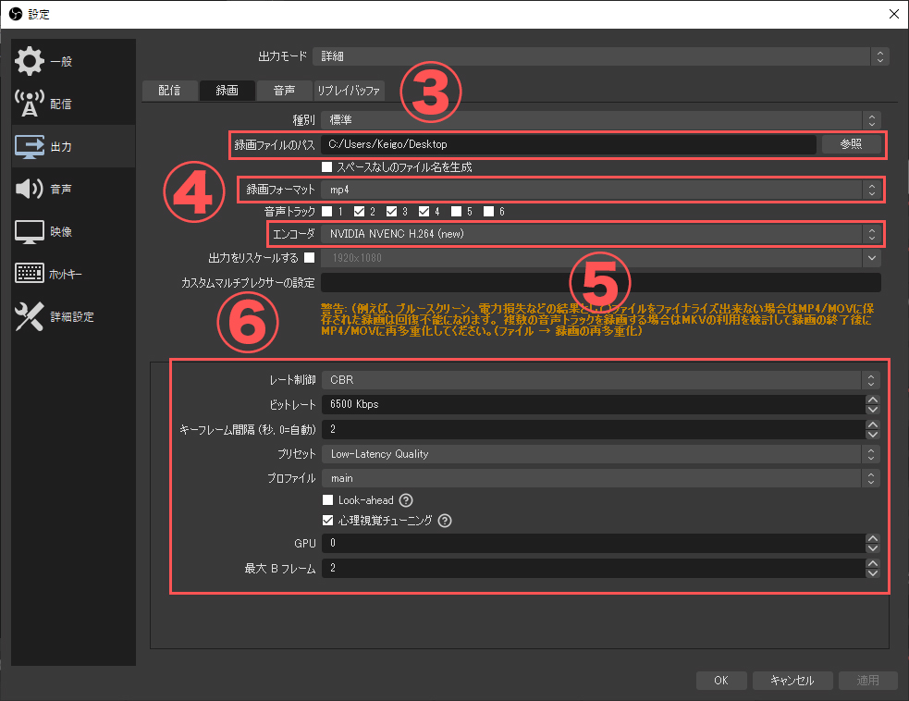Click the キャンセル button
Image resolution: width=909 pixels, height=701 pixels.
click(792, 680)
